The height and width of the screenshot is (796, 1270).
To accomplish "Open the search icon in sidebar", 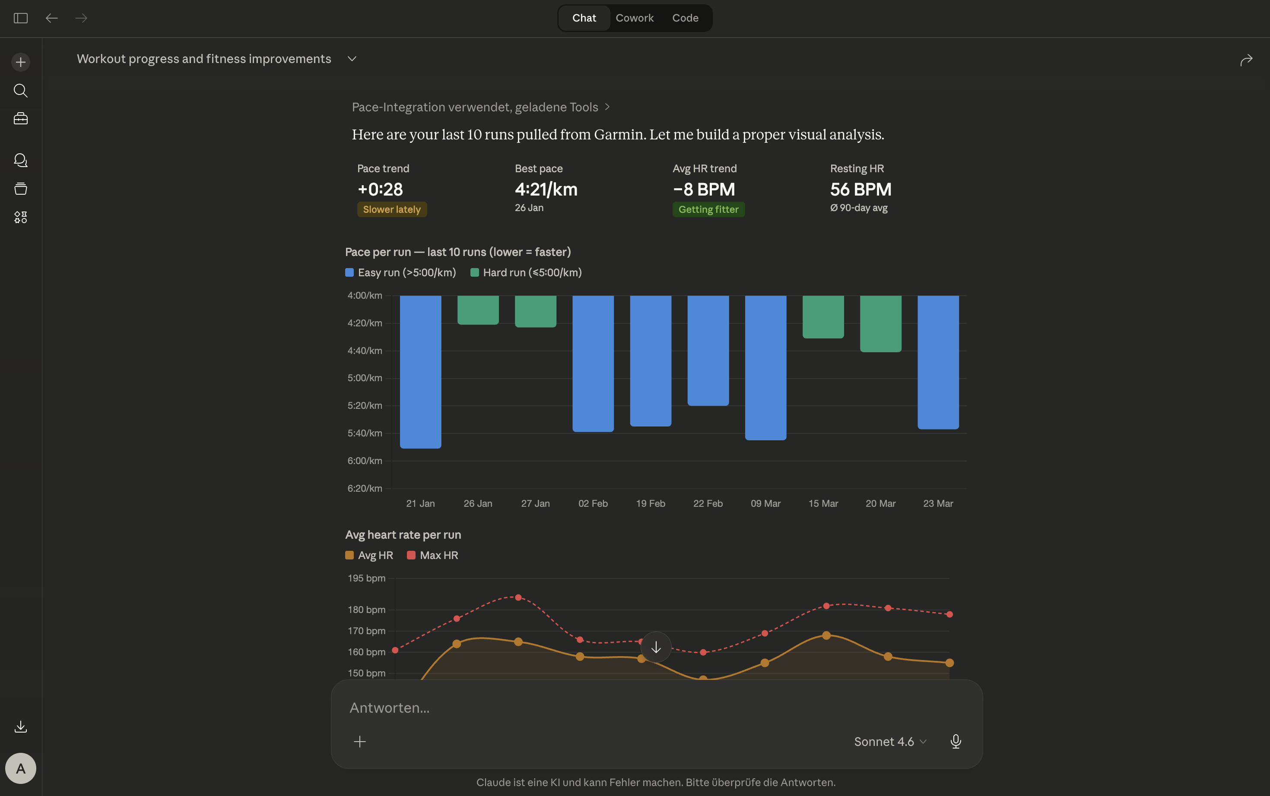I will tap(21, 91).
